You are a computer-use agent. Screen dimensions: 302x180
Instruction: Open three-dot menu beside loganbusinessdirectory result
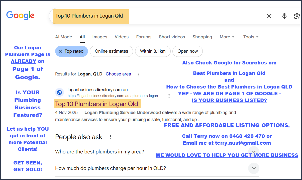[169, 96]
